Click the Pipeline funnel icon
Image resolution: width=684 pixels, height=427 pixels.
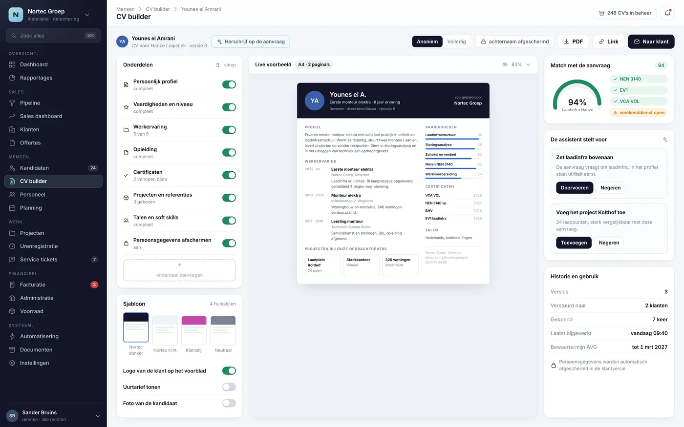click(x=12, y=103)
